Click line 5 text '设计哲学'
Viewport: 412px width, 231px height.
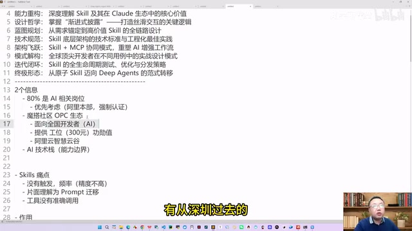[27, 22]
